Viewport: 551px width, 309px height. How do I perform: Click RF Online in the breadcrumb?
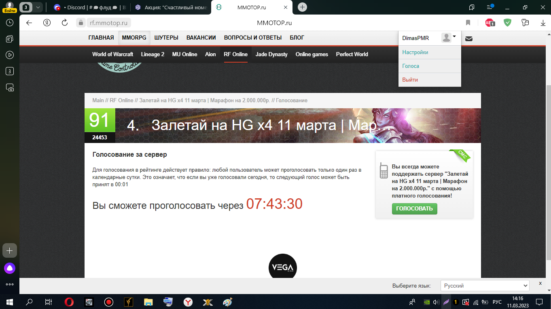point(121,100)
